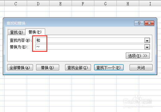Expand options with 选项 button
The image size is (161, 112).
tap(138, 56)
